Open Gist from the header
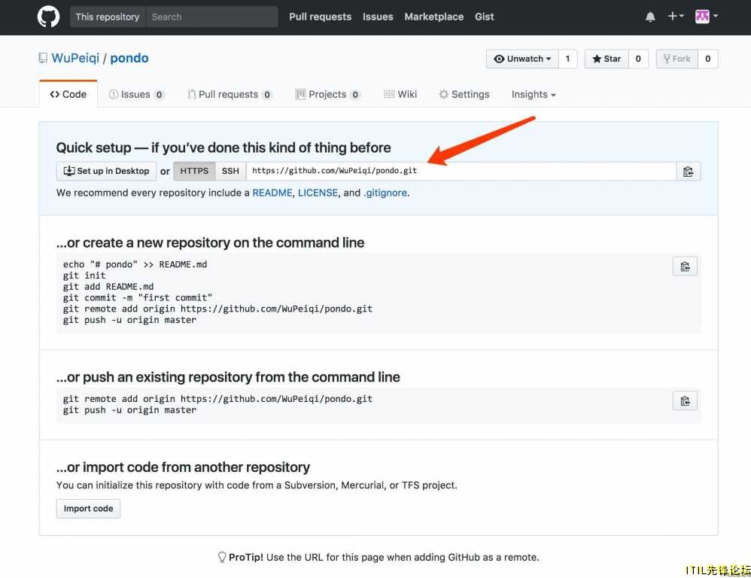Image resolution: width=751 pixels, height=578 pixels. [484, 17]
